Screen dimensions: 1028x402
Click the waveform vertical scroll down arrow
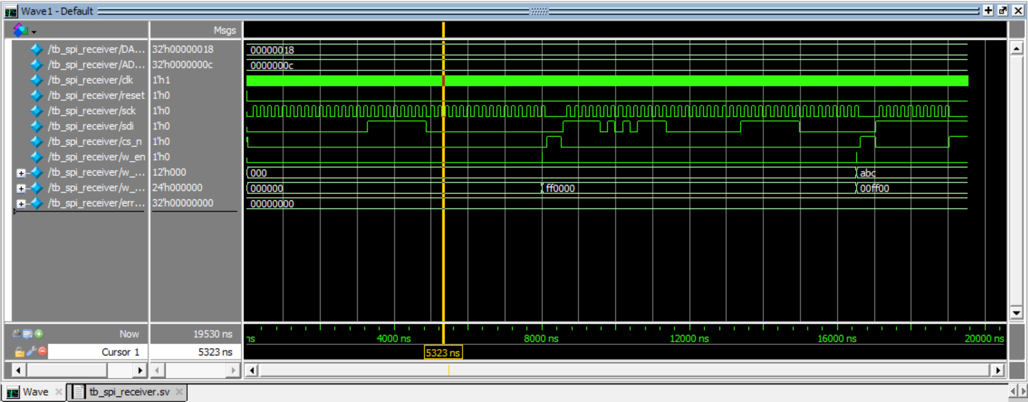pyautogui.click(x=1016, y=313)
